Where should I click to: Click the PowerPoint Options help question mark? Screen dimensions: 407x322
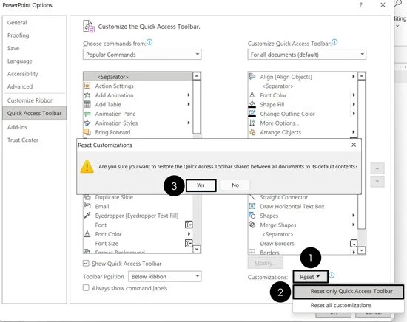tap(361, 4)
